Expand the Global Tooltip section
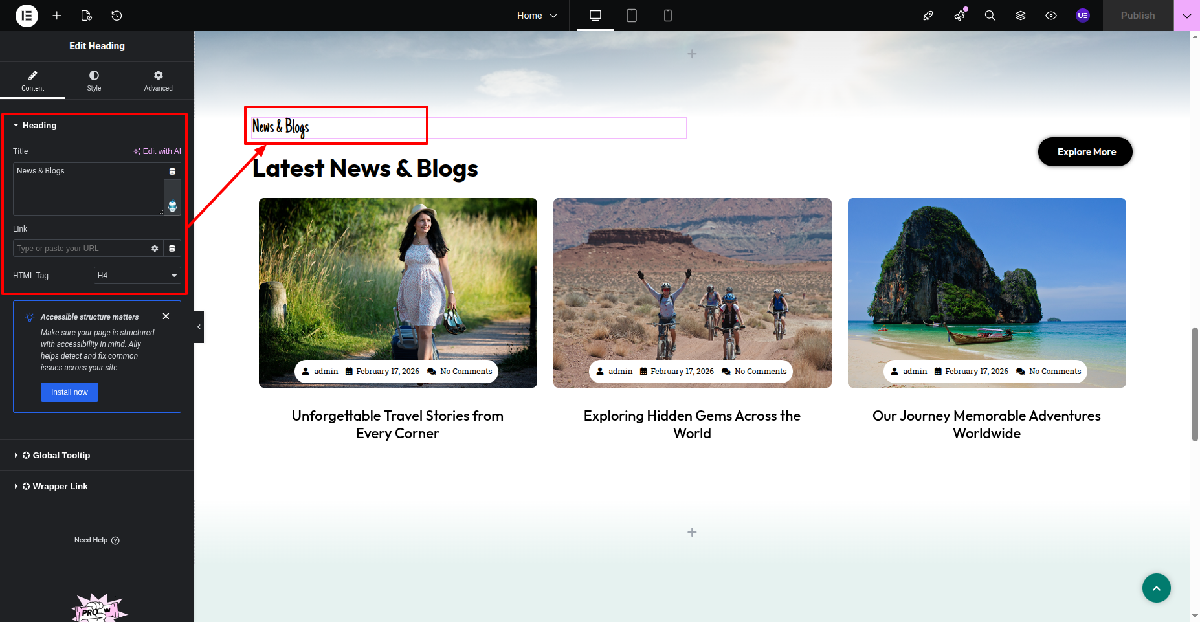1200x622 pixels. click(x=61, y=456)
